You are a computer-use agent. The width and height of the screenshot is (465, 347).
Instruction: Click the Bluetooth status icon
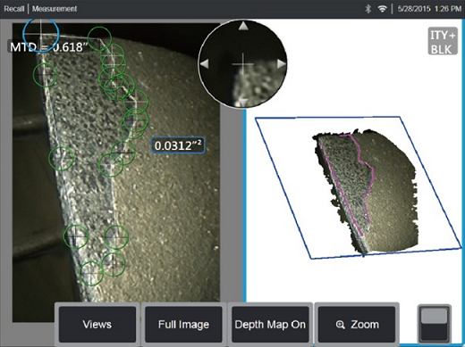tap(368, 9)
